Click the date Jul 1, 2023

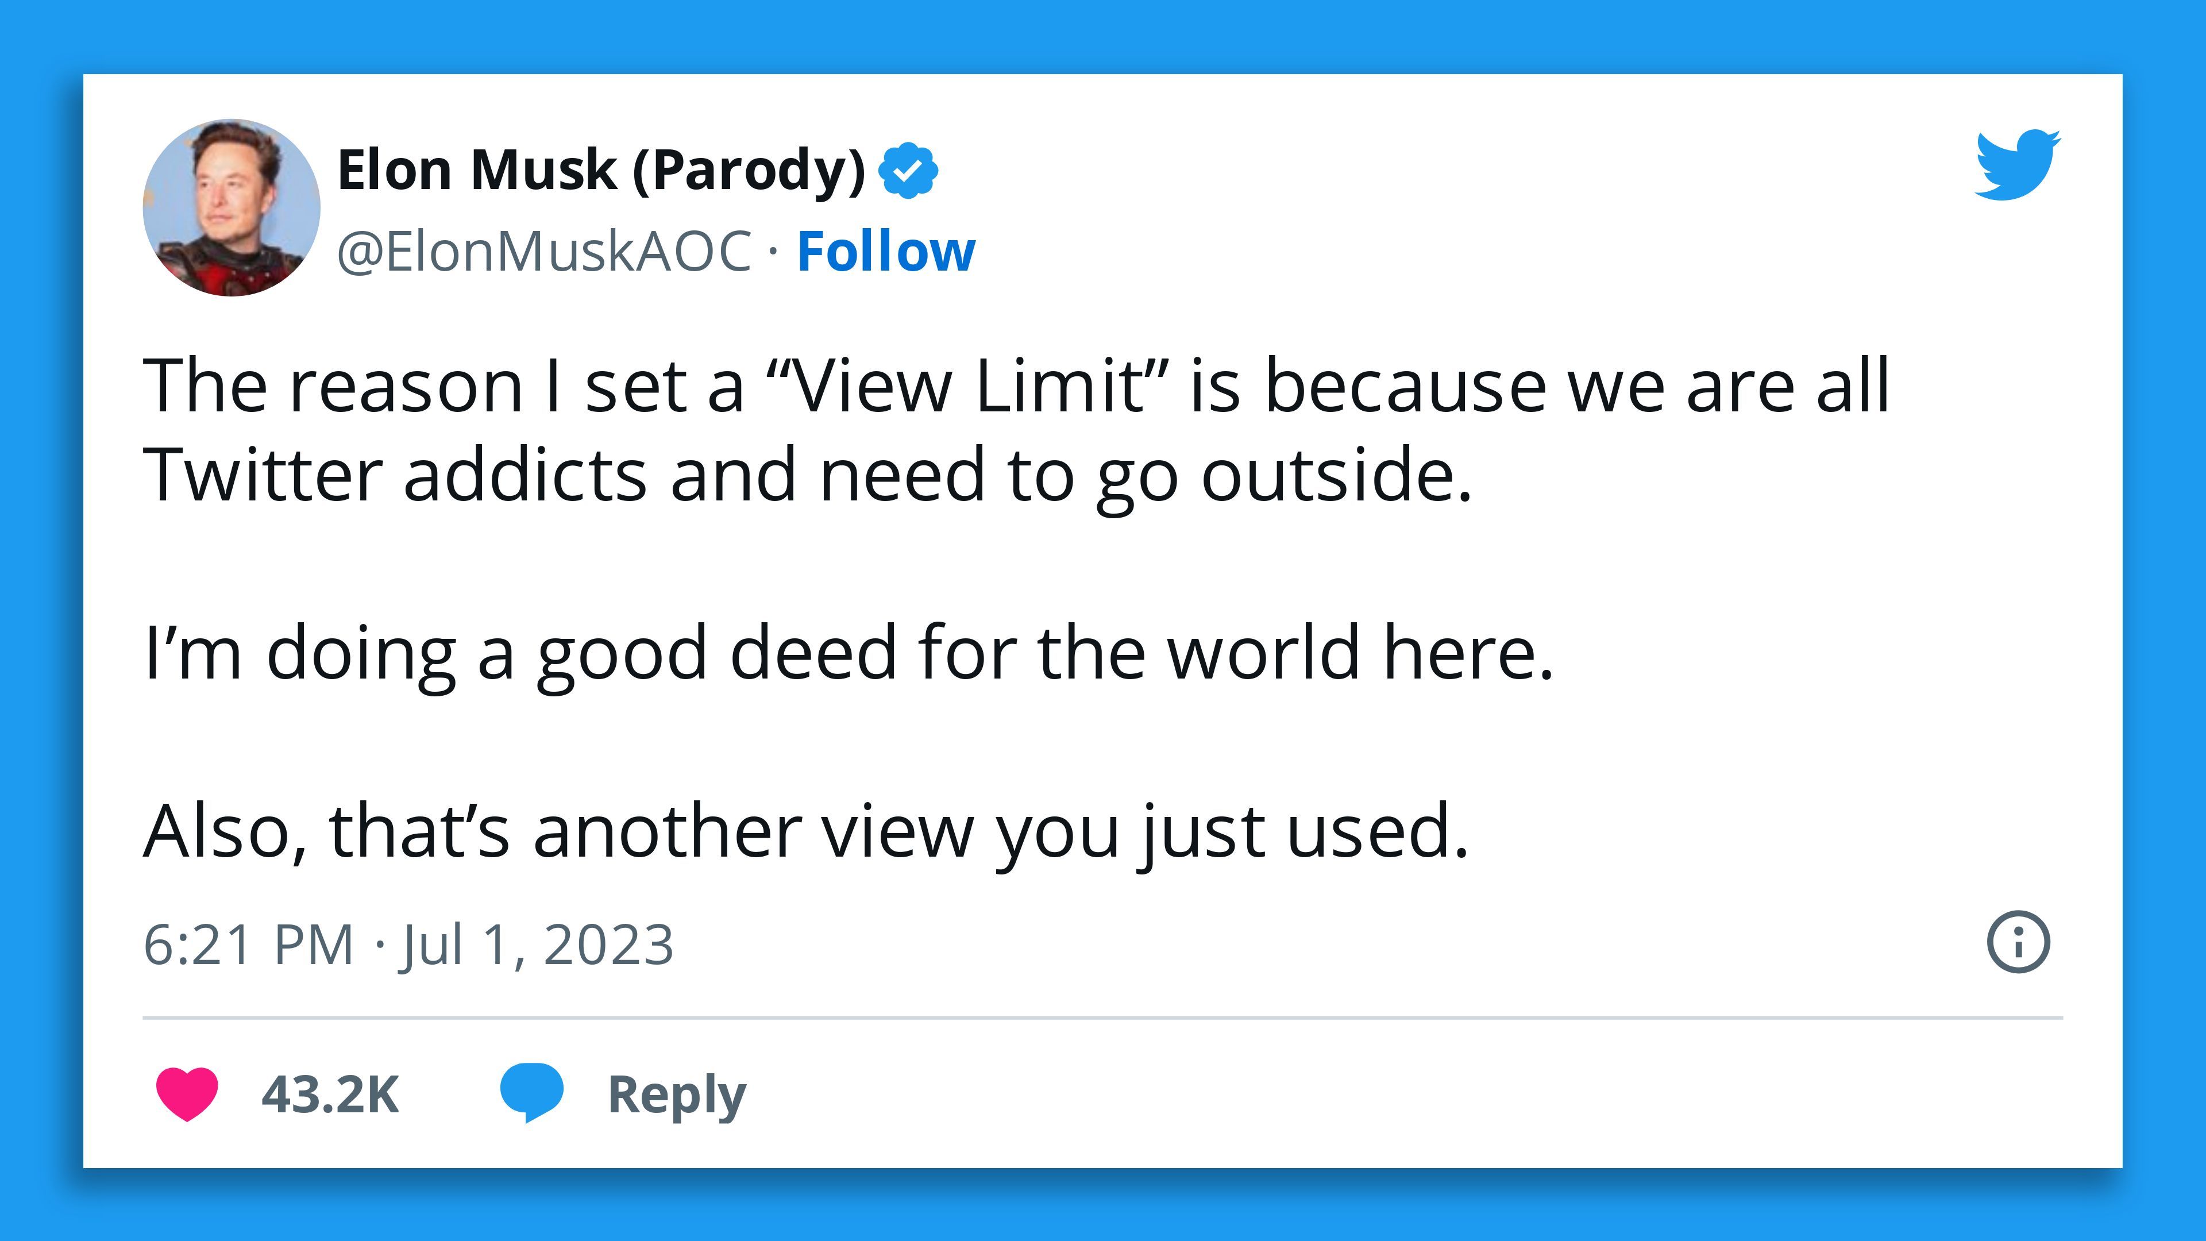point(537,945)
